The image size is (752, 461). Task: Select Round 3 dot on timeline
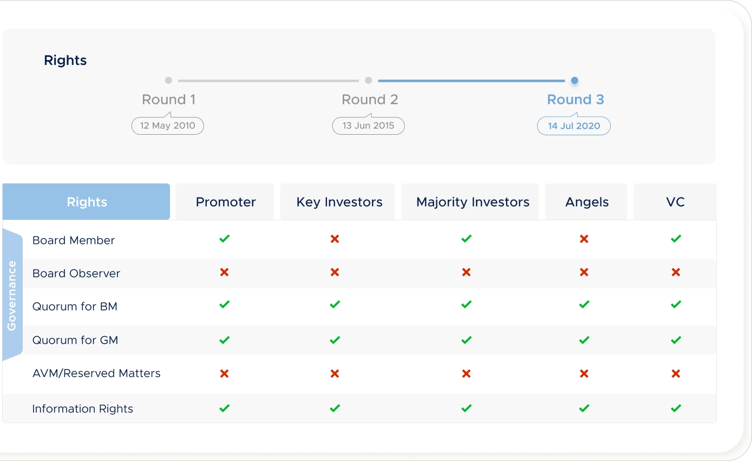tap(574, 81)
